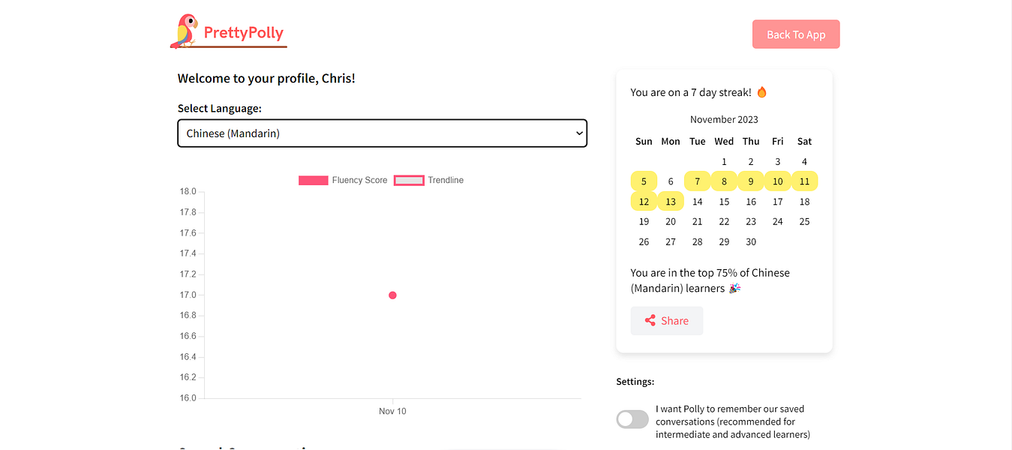Select highlighted day 5 on calendar
The image size is (1012, 450).
(x=644, y=181)
